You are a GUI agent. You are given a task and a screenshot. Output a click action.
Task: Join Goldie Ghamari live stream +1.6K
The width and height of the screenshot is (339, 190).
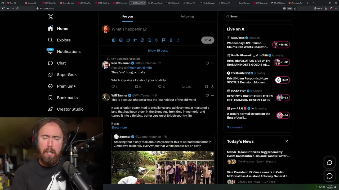tap(282, 62)
